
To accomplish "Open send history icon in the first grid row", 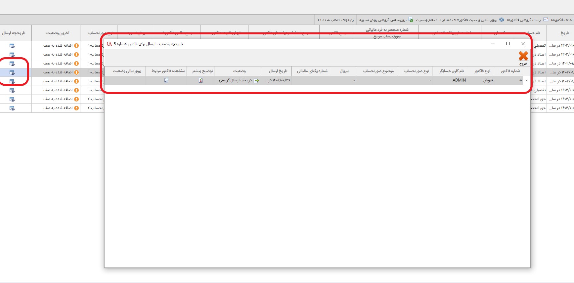I will (12, 46).
